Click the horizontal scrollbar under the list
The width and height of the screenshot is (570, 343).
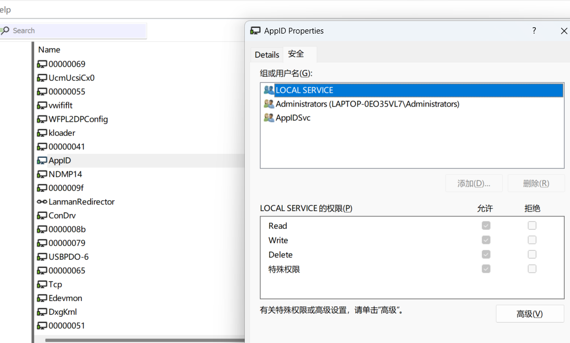(142, 340)
